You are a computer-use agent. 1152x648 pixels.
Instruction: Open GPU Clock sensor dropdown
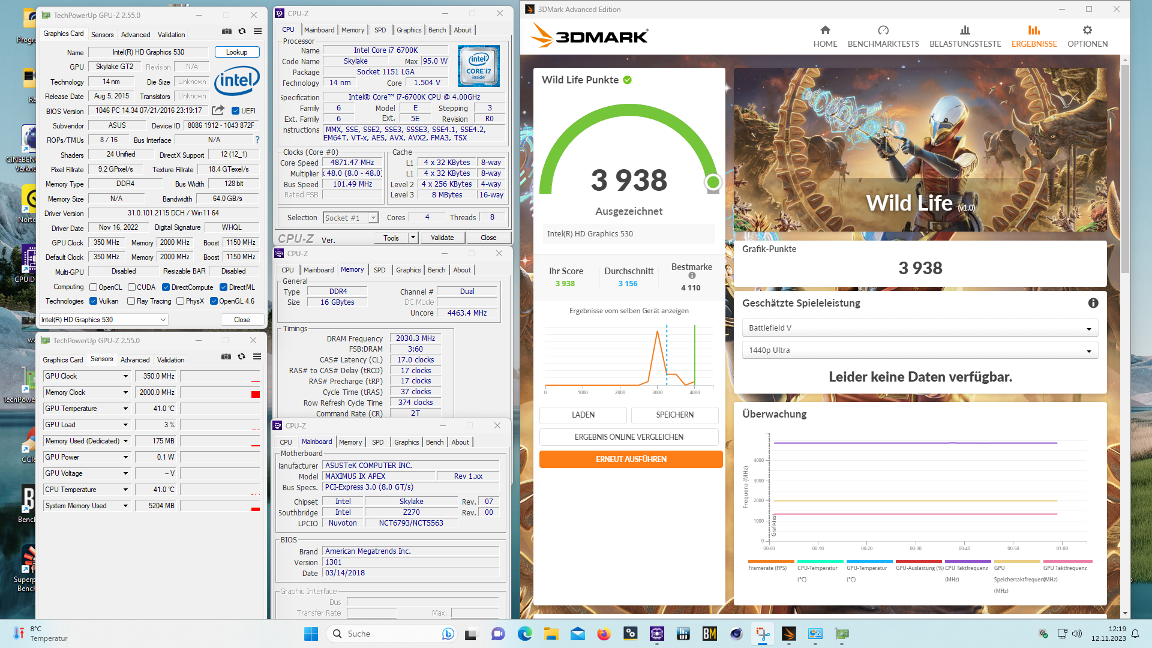[125, 376]
